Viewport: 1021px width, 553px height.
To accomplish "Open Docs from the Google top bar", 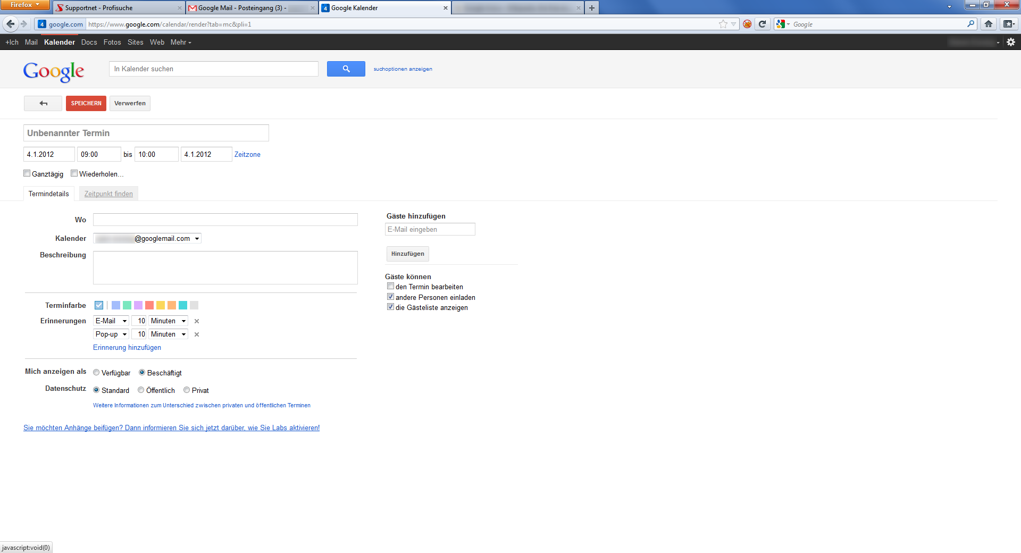I will [x=89, y=42].
